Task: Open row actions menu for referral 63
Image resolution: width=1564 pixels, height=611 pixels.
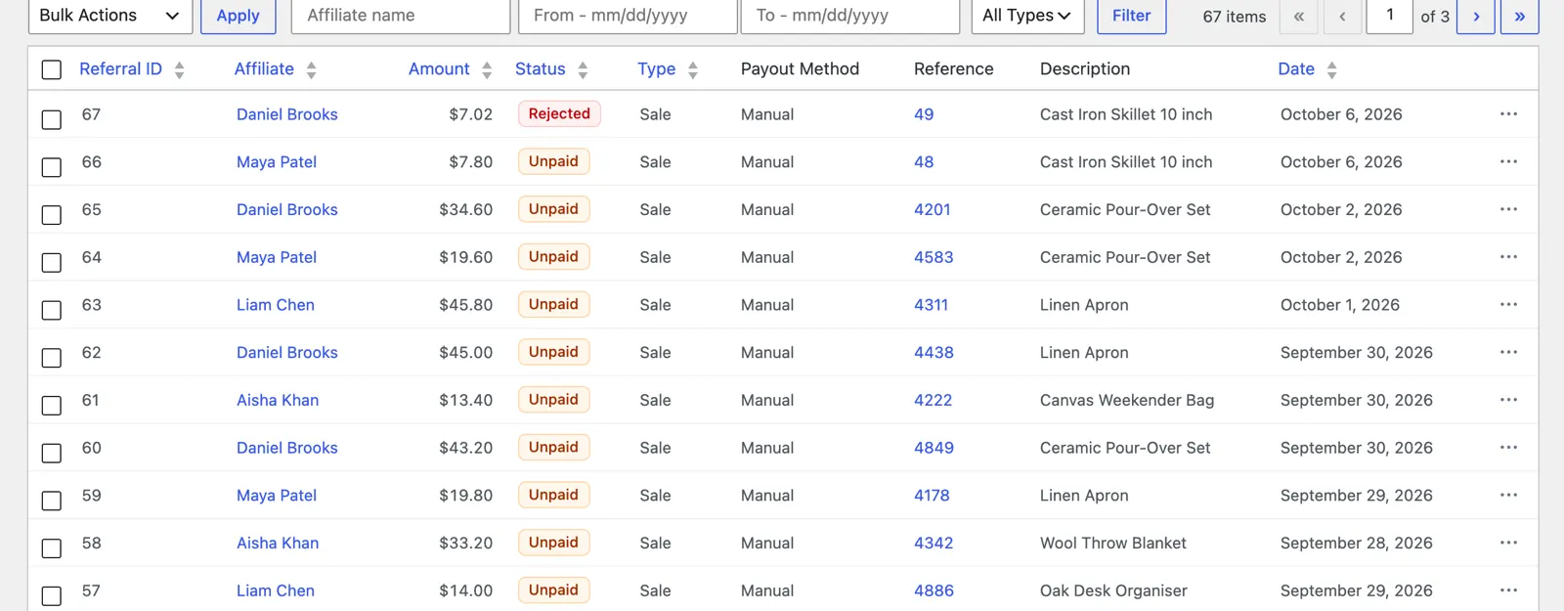Action: [1508, 305]
